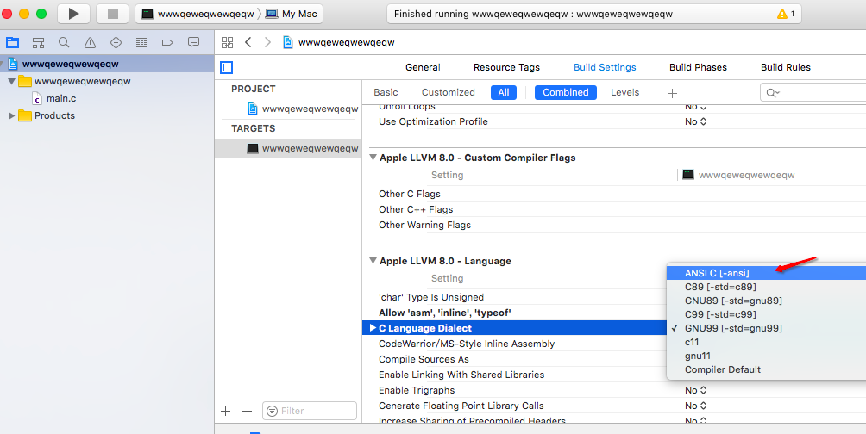Stop the running scheme
The width and height of the screenshot is (866, 434).
(113, 14)
